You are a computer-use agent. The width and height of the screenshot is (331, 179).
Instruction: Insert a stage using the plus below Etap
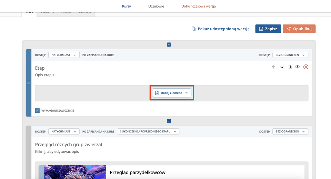pos(169,121)
